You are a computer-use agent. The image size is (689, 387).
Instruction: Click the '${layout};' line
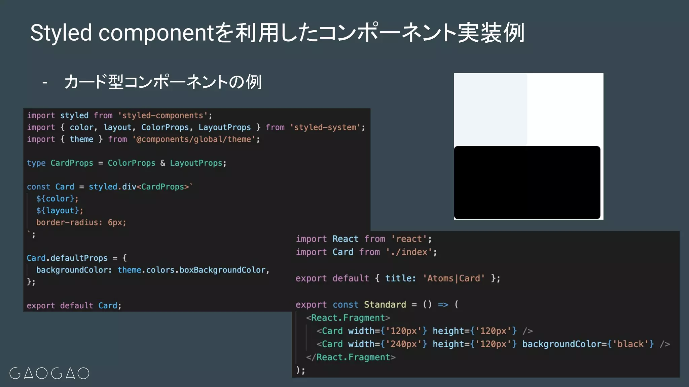pyautogui.click(x=60, y=211)
